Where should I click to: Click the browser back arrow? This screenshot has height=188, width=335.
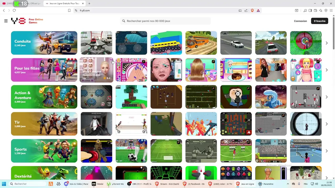4,10
